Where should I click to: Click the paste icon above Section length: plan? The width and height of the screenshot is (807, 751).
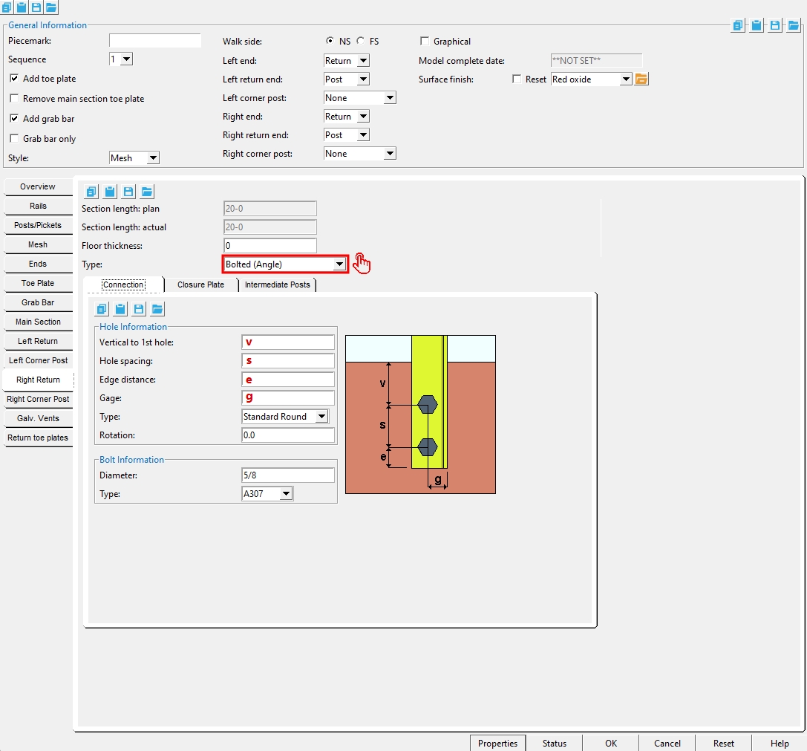110,192
